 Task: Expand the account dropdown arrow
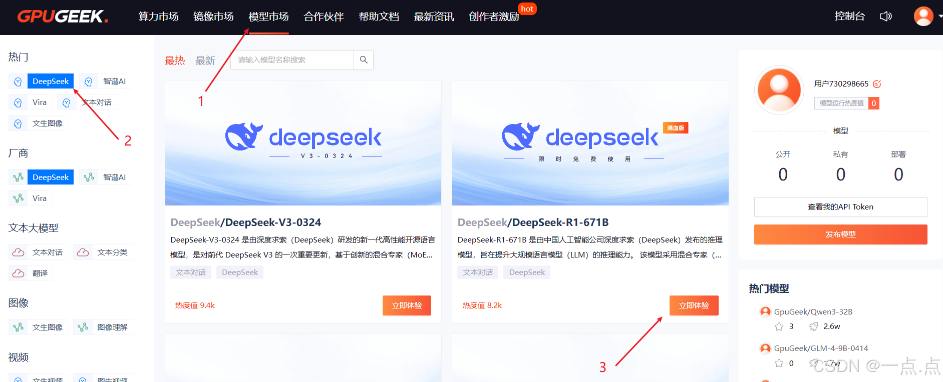point(940,16)
